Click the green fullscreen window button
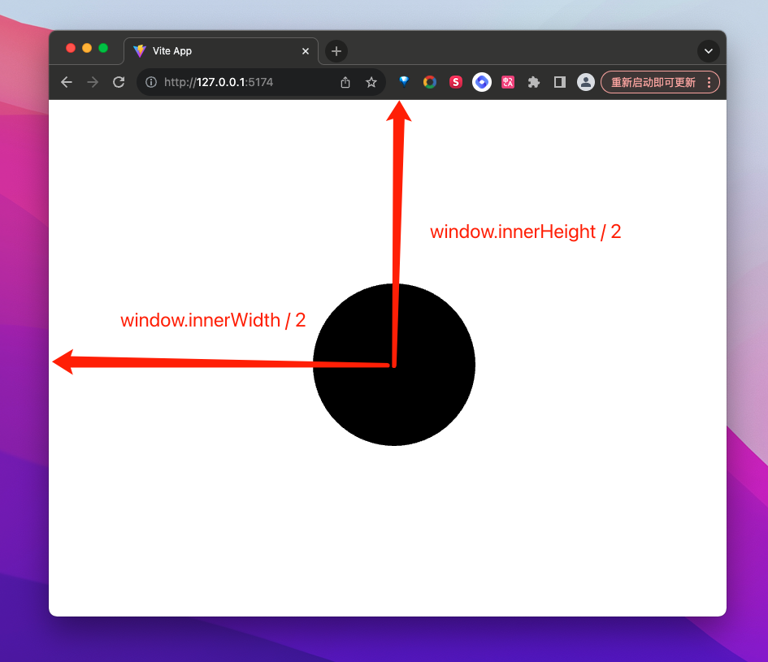768x662 pixels. [103, 48]
